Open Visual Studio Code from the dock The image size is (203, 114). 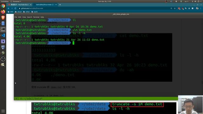(3, 35)
